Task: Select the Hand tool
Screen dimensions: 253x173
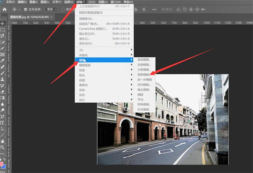Action: click(3, 141)
